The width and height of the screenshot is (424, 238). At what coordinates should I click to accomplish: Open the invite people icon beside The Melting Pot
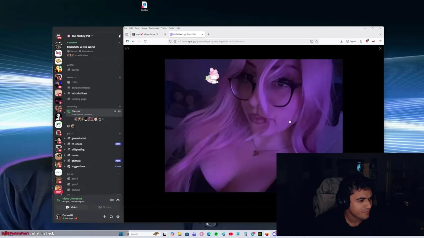120,36
